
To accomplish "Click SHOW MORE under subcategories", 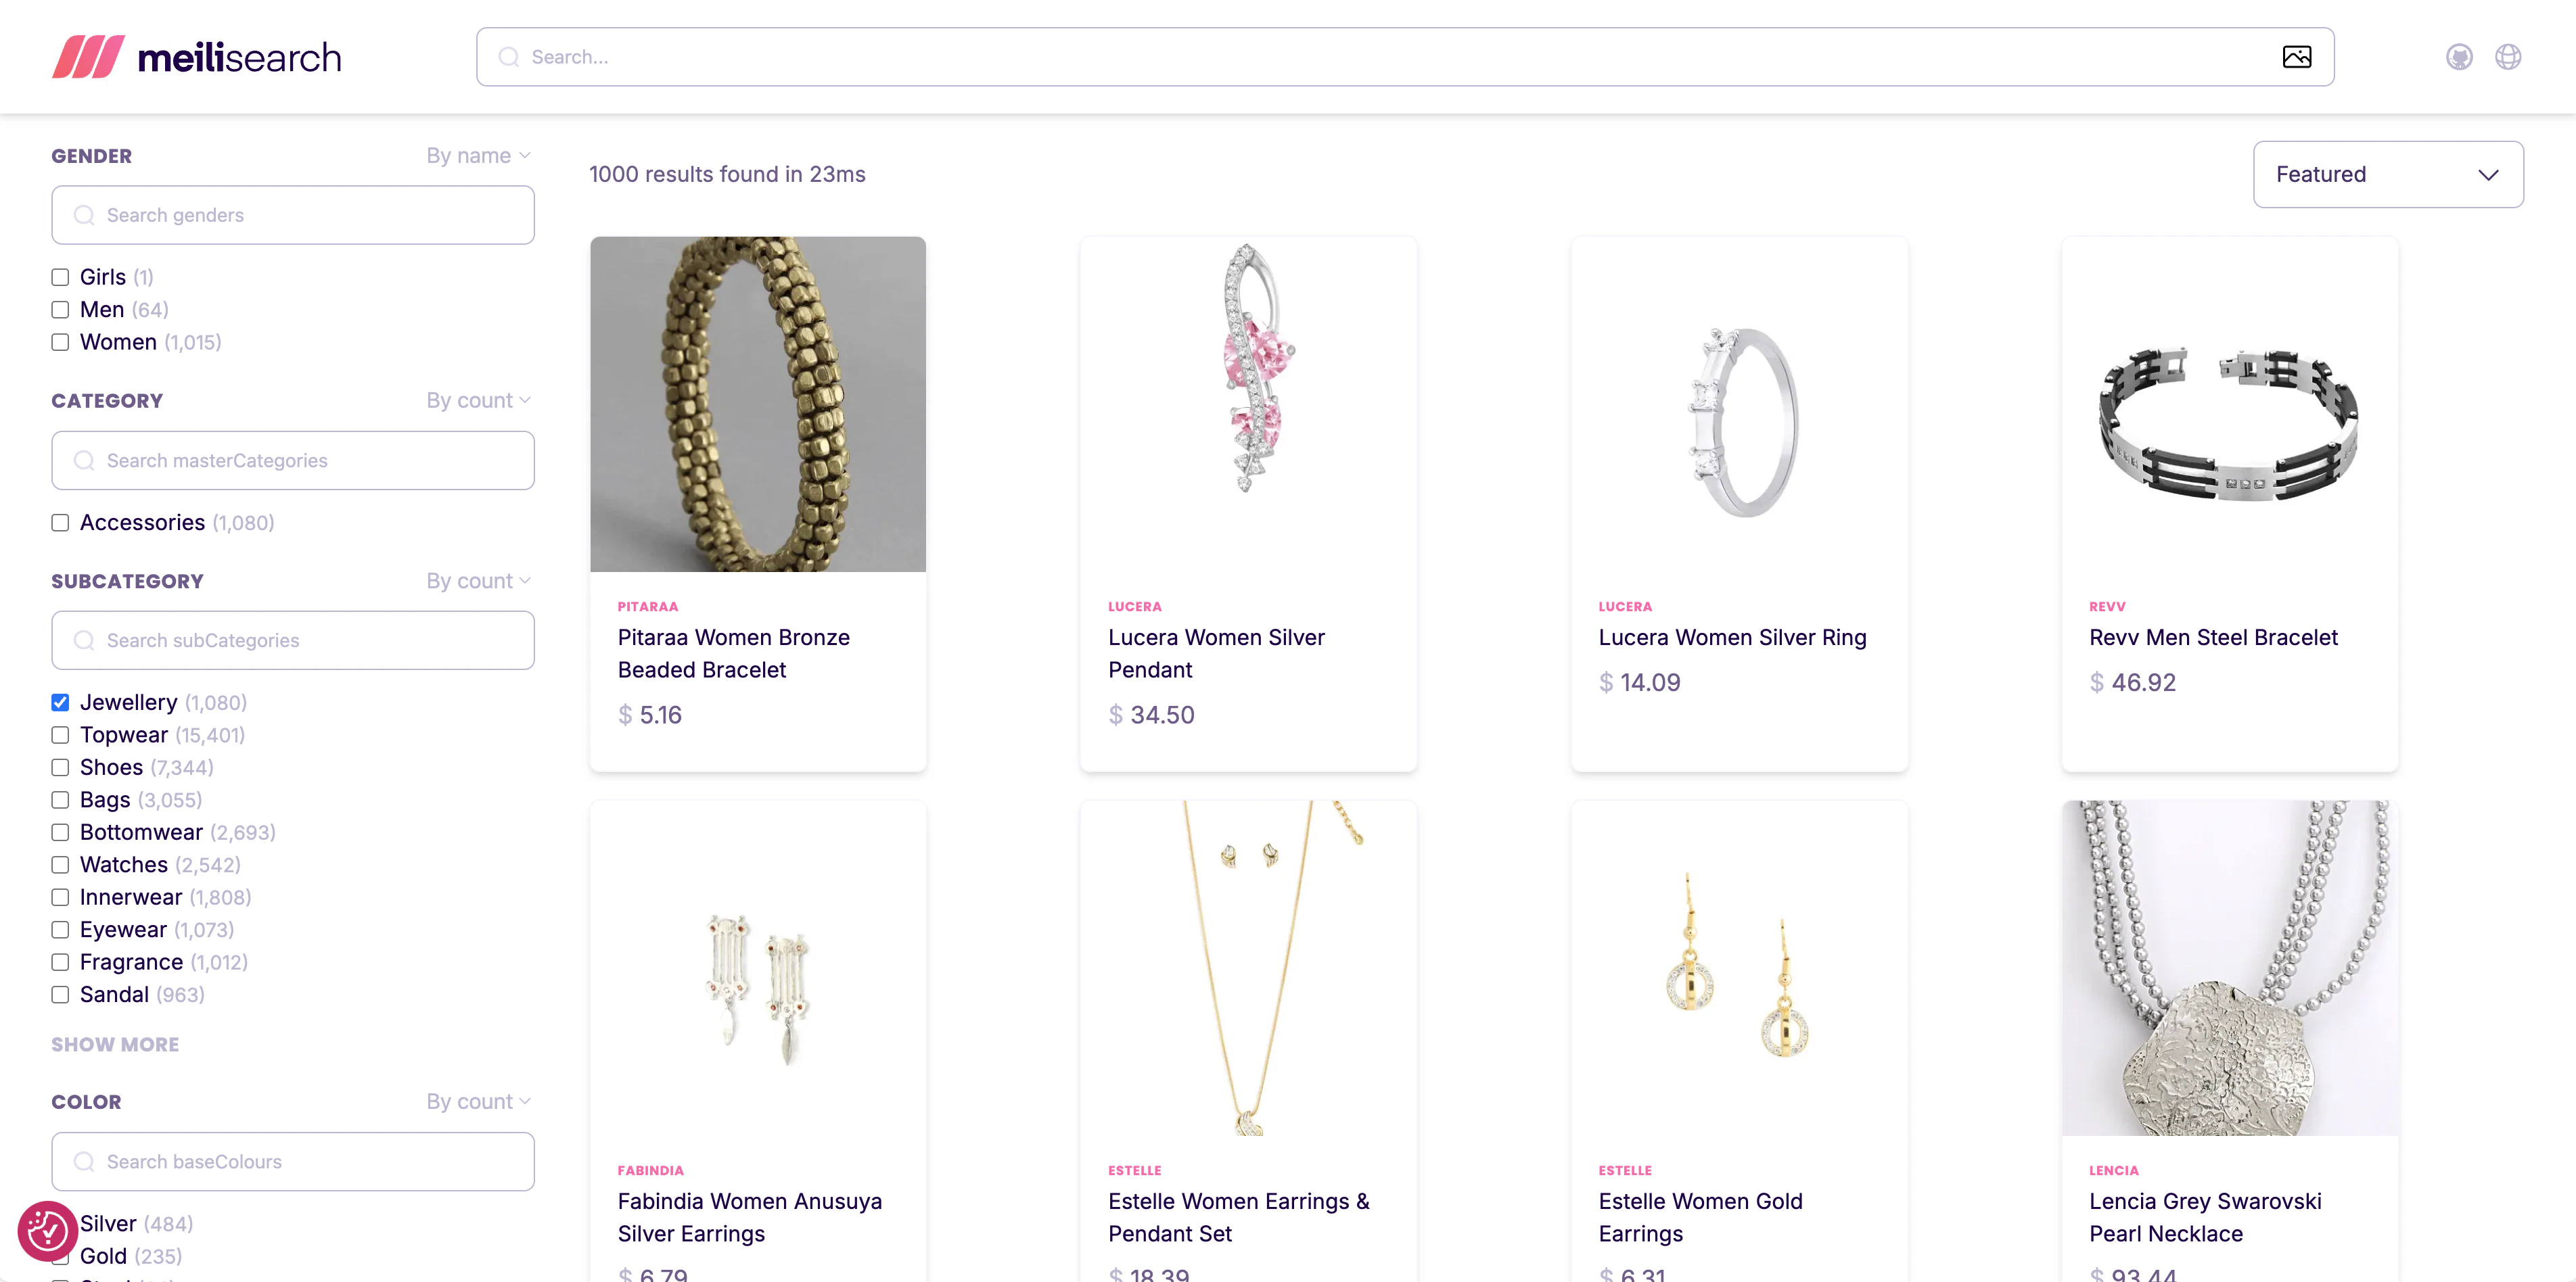I will [x=114, y=1044].
